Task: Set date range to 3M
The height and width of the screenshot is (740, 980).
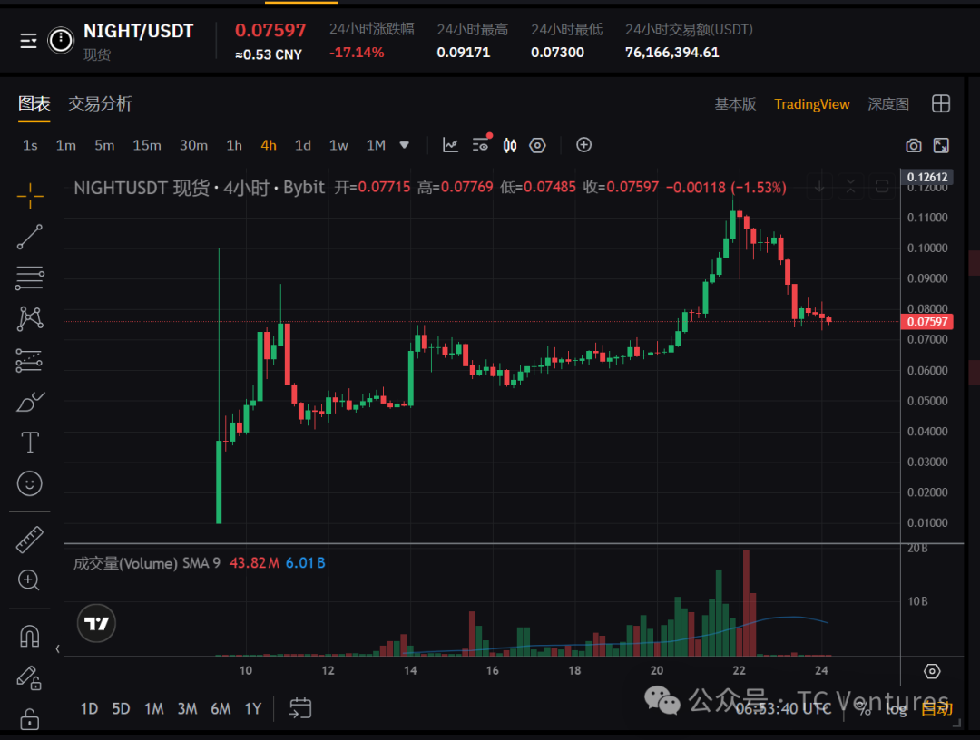Action: 188,709
